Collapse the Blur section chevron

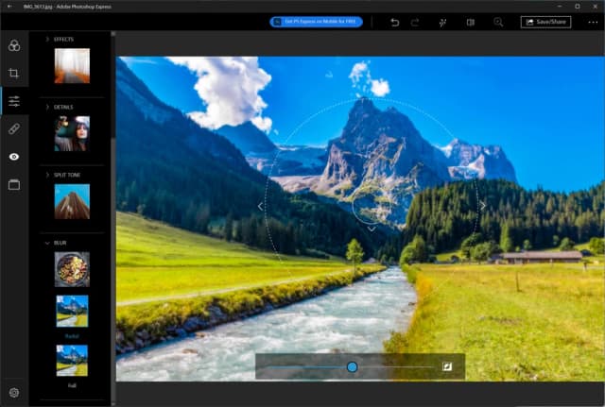tap(47, 243)
